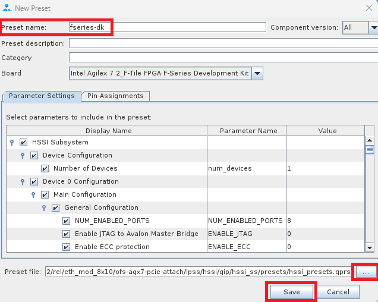378x302 pixels.
Task: Collapse the General Configuration tree node
Action: [x=44, y=207]
